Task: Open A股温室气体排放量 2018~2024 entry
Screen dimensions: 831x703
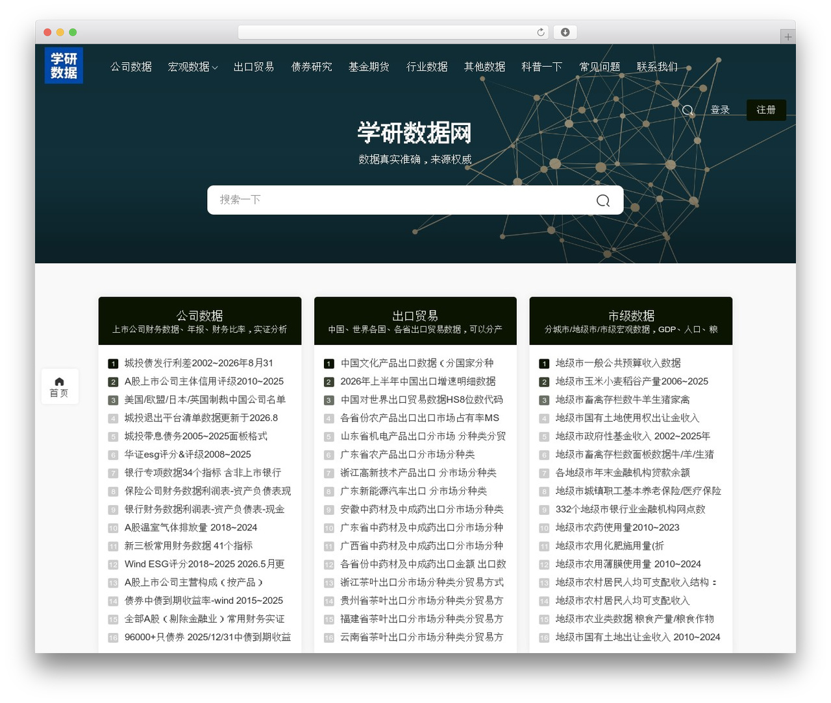Action: tap(191, 528)
